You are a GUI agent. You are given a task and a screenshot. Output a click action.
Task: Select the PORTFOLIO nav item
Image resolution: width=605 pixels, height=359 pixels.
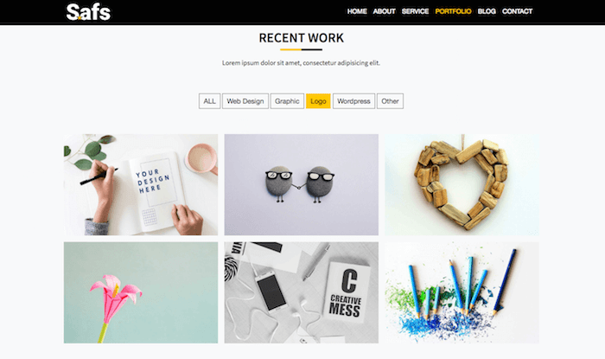click(453, 11)
